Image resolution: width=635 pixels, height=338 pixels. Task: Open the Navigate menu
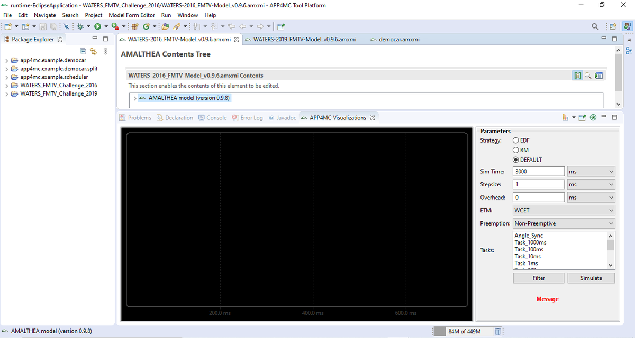click(x=44, y=15)
